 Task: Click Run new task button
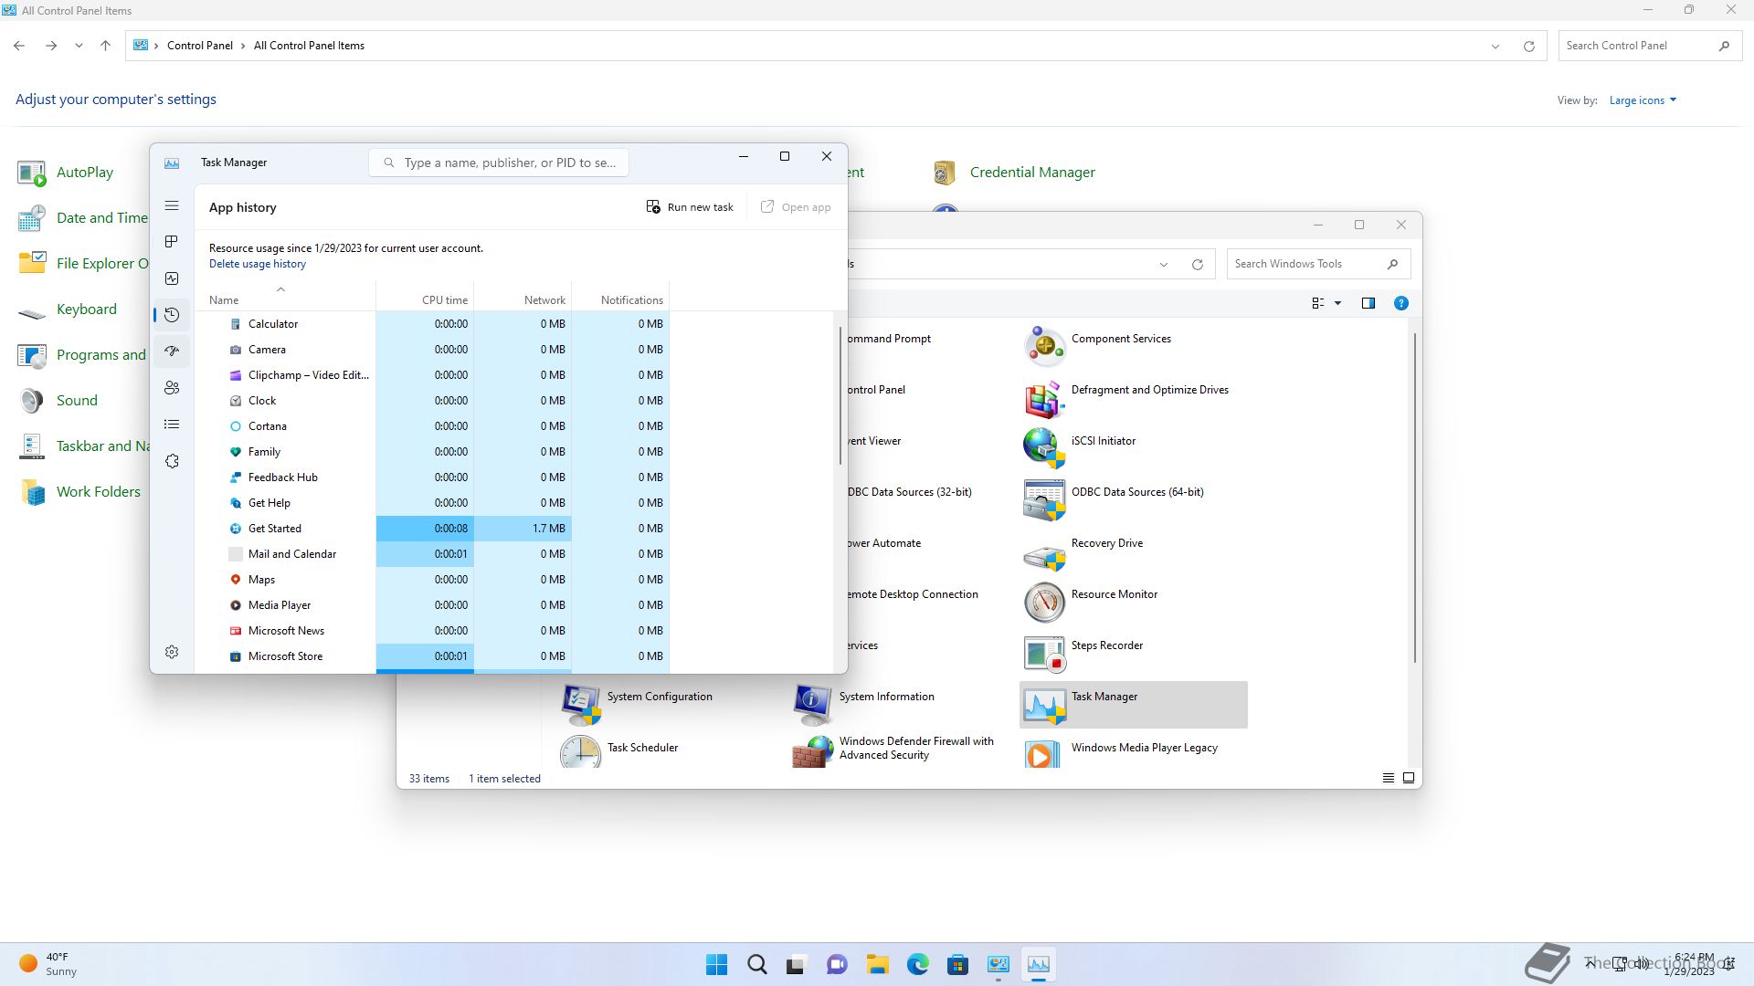[x=690, y=207]
